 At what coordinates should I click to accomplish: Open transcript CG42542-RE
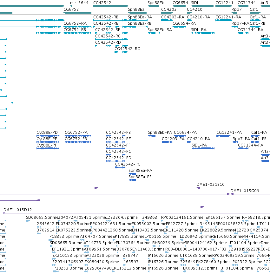point(106,23)
